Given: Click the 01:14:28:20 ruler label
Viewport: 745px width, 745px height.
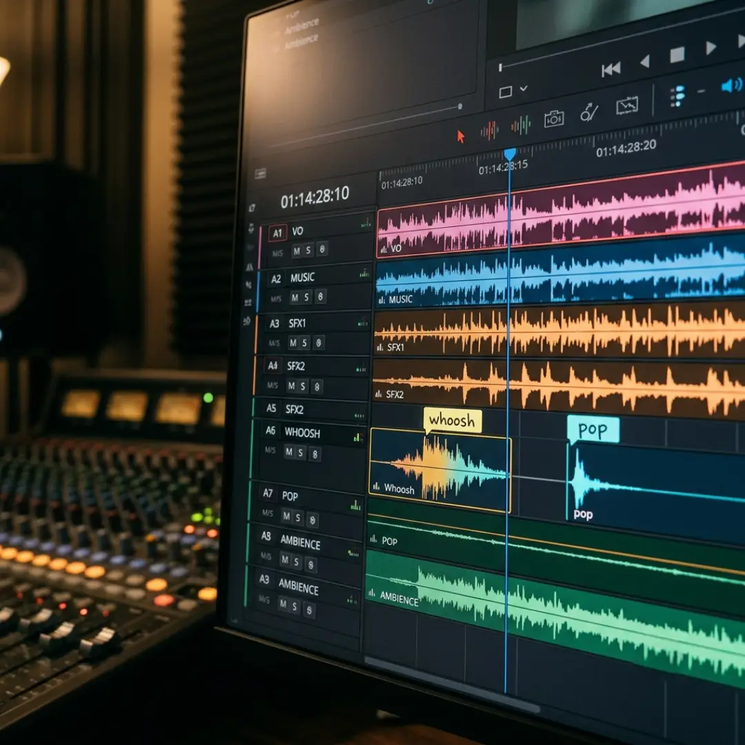Looking at the screenshot, I should [x=626, y=148].
